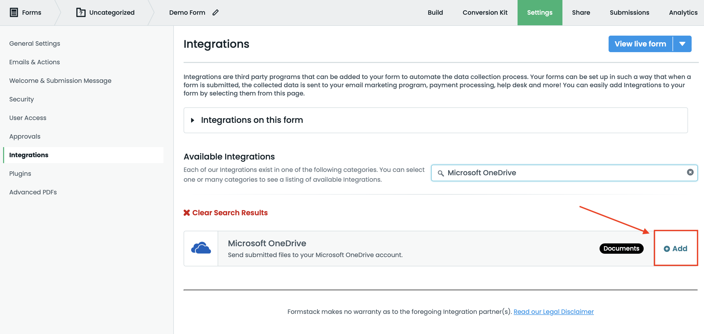Click the plus icon beside Add
The height and width of the screenshot is (334, 704).
coord(667,249)
